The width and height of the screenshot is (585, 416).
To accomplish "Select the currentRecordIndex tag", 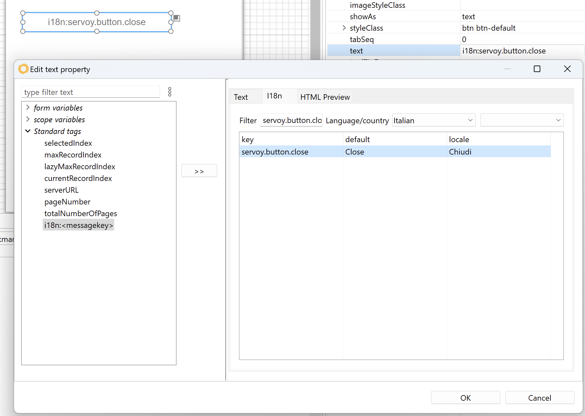I will 78,178.
